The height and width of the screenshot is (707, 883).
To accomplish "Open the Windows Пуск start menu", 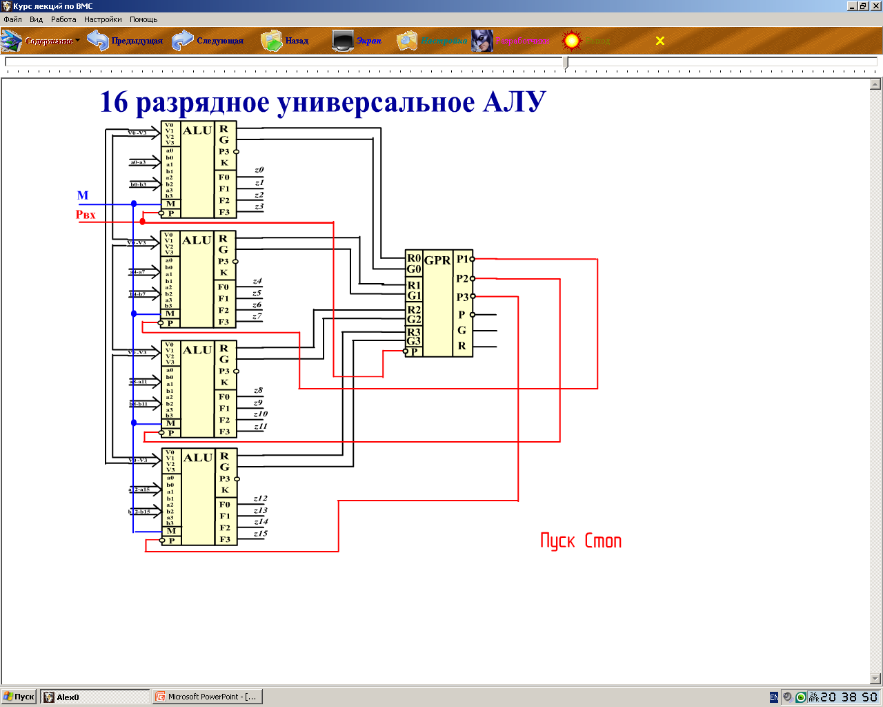I will pyautogui.click(x=19, y=697).
